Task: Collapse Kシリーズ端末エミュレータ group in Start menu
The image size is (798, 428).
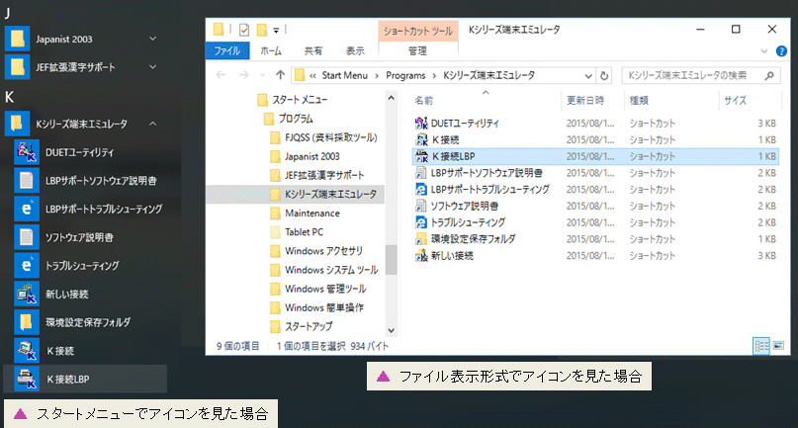Action: [x=152, y=124]
